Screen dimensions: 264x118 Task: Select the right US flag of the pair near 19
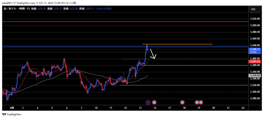tap(201, 102)
